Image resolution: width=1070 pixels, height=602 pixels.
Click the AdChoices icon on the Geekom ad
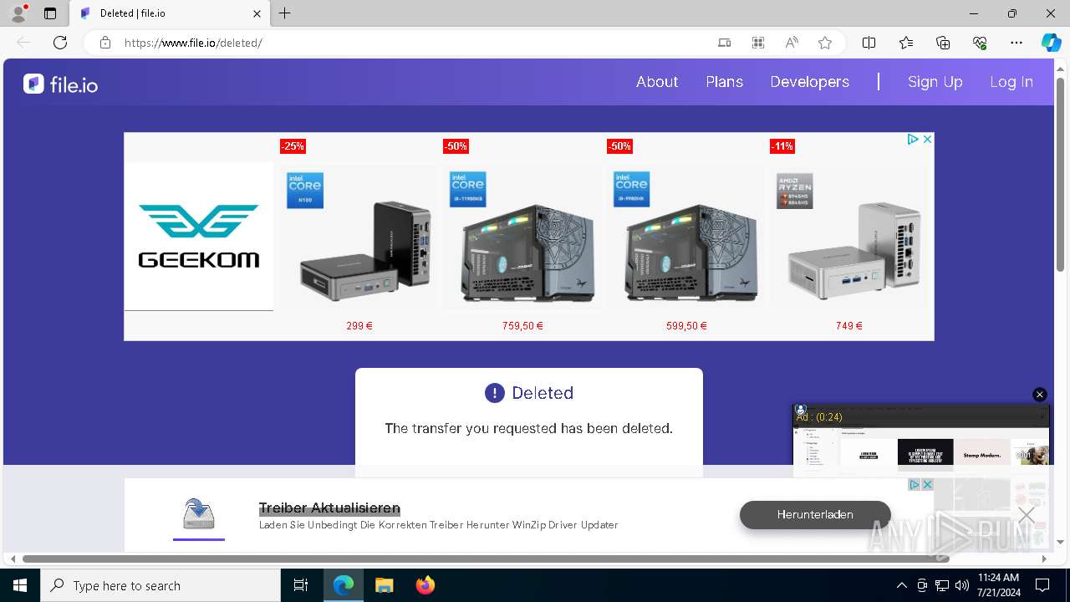point(913,140)
